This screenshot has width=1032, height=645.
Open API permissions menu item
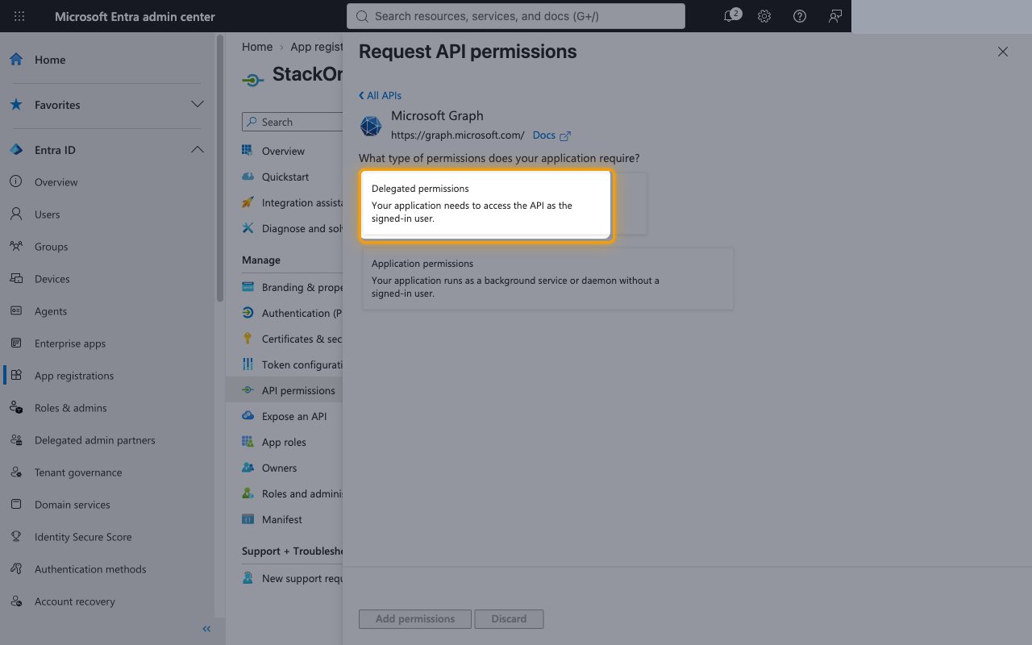click(x=285, y=390)
